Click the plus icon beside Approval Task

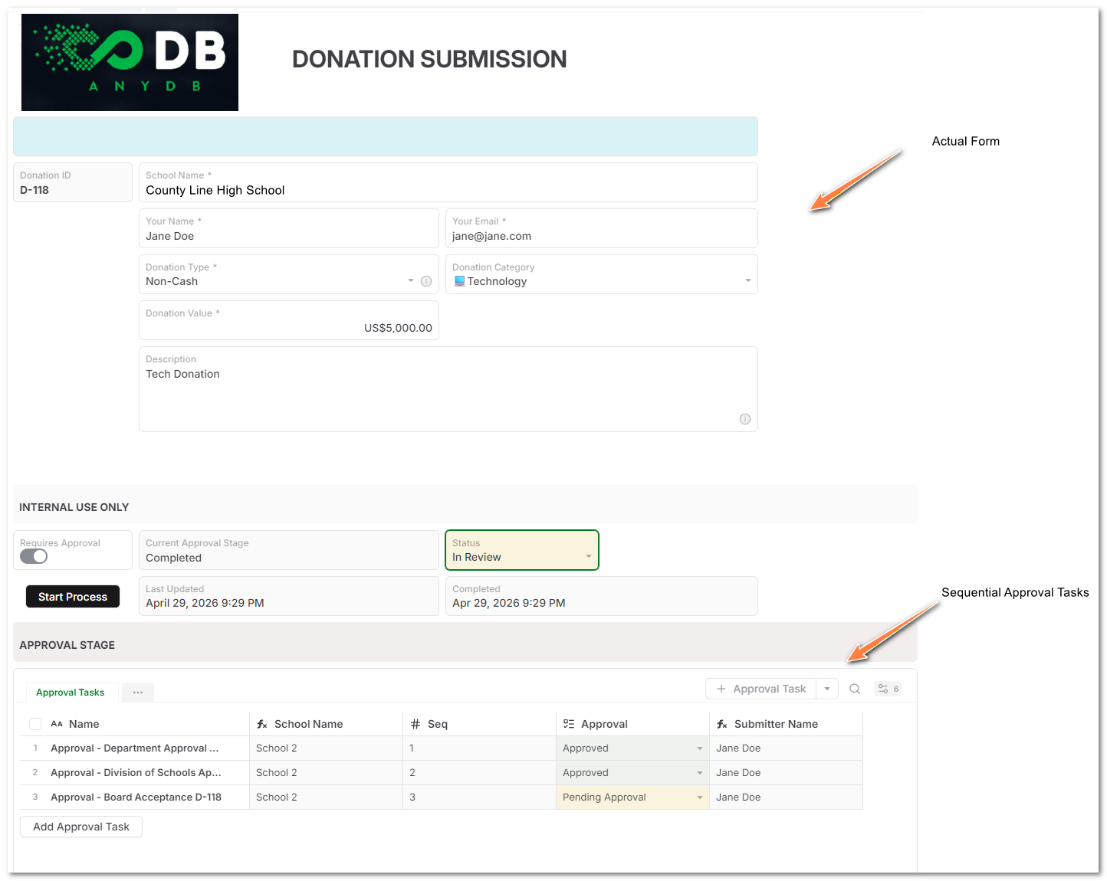tap(721, 689)
